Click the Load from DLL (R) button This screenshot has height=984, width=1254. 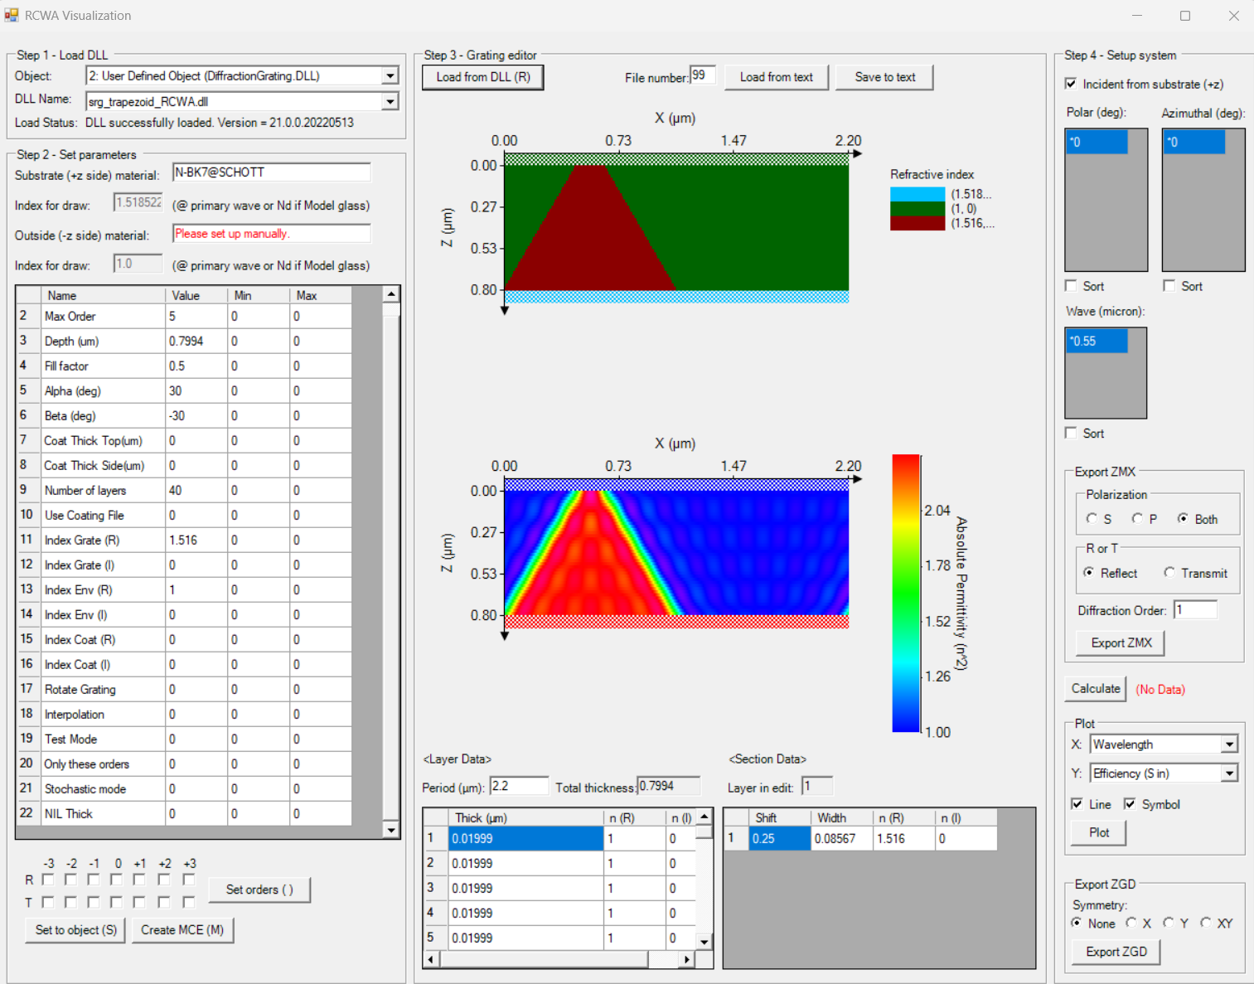click(483, 77)
